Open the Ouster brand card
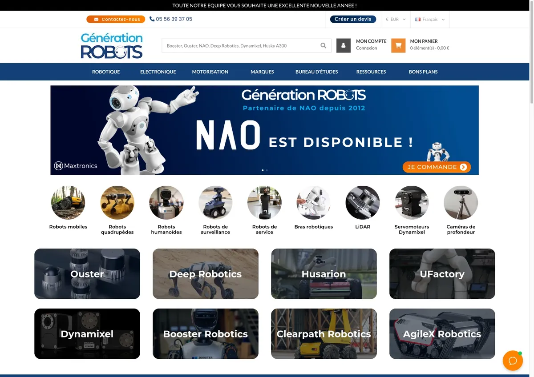The image size is (534, 377). tap(87, 274)
